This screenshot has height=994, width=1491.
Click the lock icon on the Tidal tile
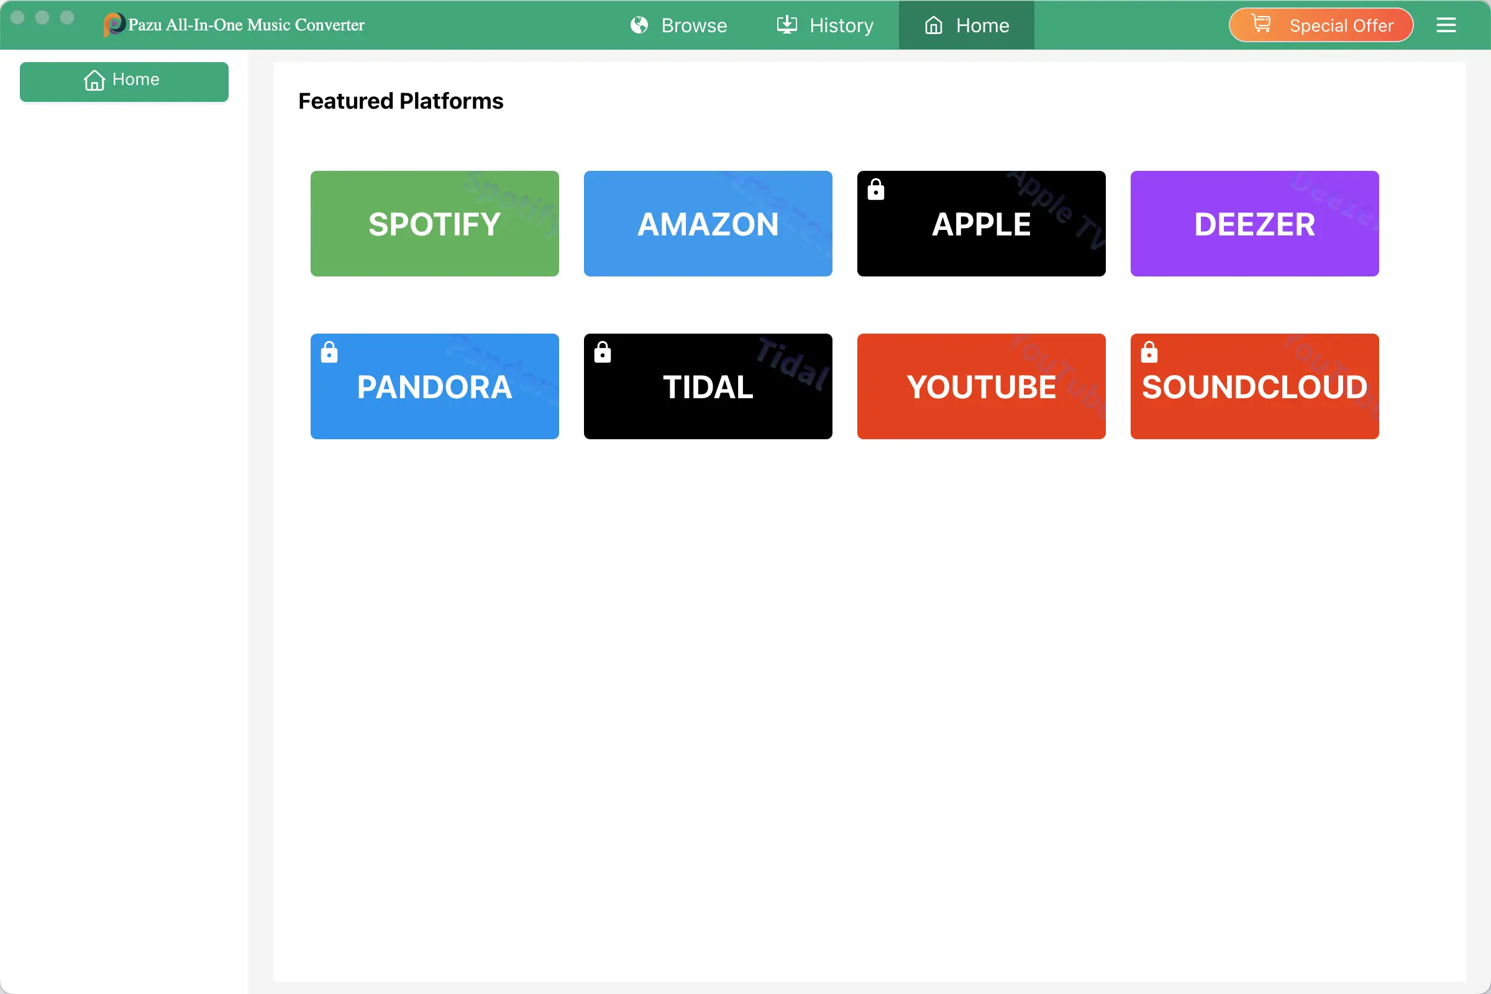click(x=602, y=352)
